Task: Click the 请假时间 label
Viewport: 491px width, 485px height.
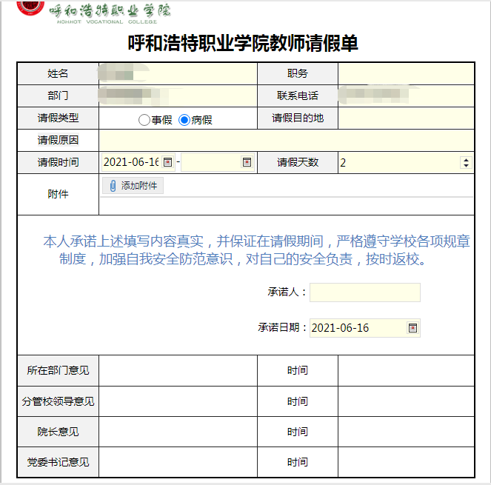Action: [58, 162]
